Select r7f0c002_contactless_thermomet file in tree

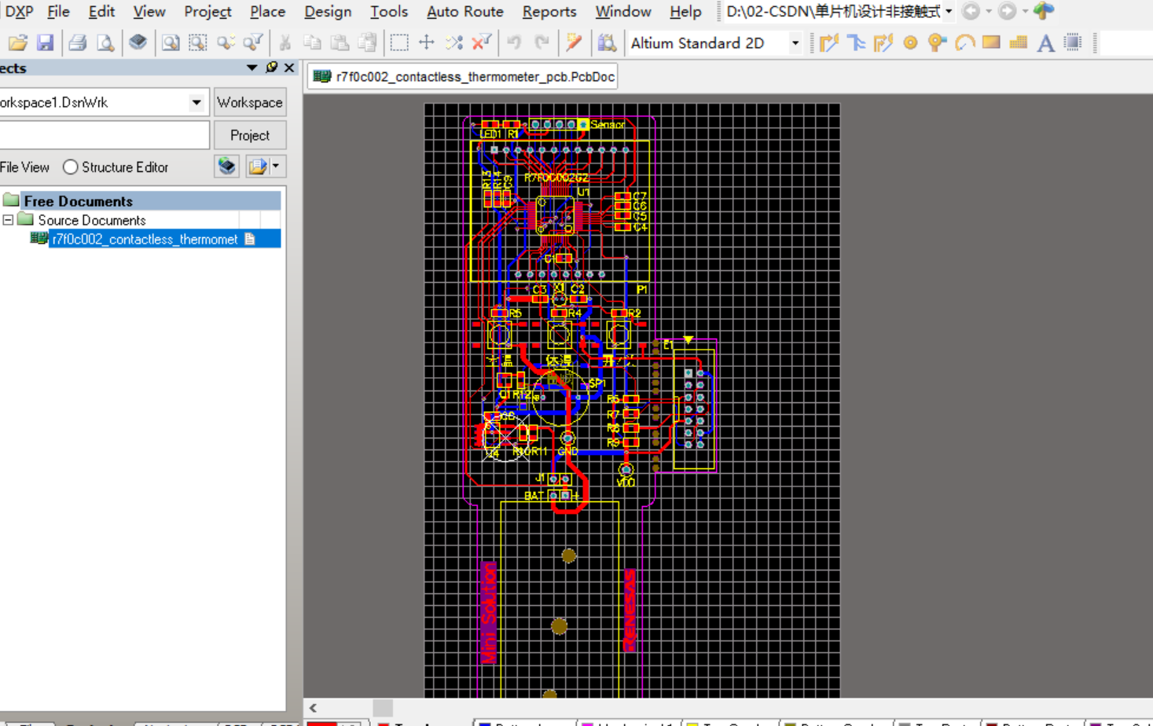[145, 239]
